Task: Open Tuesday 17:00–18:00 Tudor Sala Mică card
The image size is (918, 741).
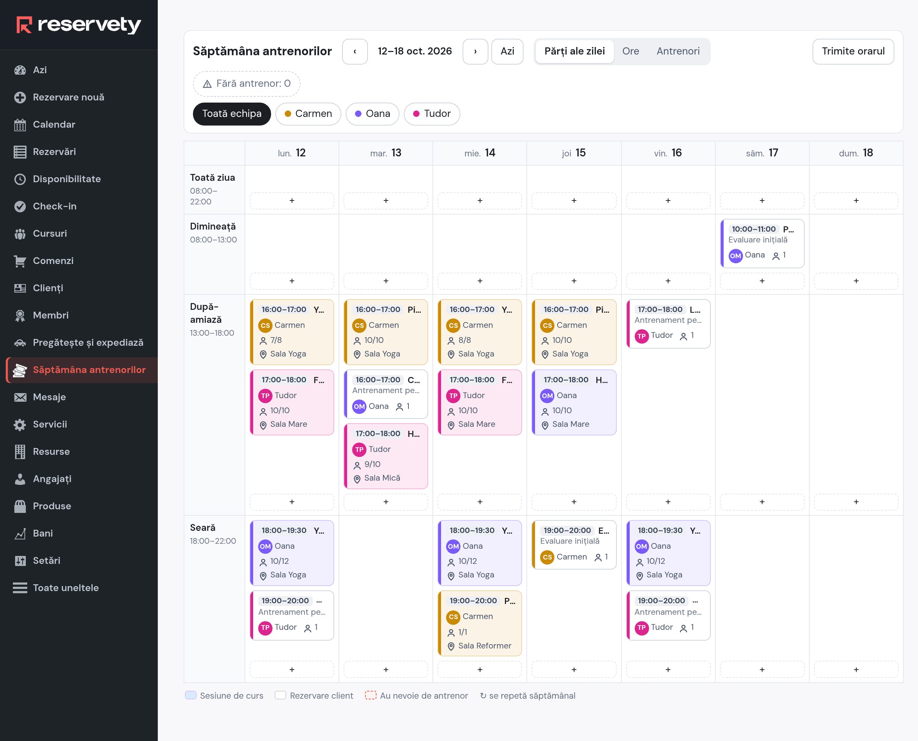Action: pyautogui.click(x=386, y=456)
